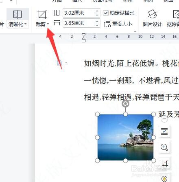
Task: Select the island landscape picture
Action: coord(125,137)
